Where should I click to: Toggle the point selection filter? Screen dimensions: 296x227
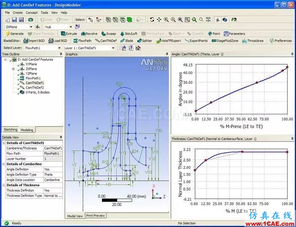click(108, 19)
